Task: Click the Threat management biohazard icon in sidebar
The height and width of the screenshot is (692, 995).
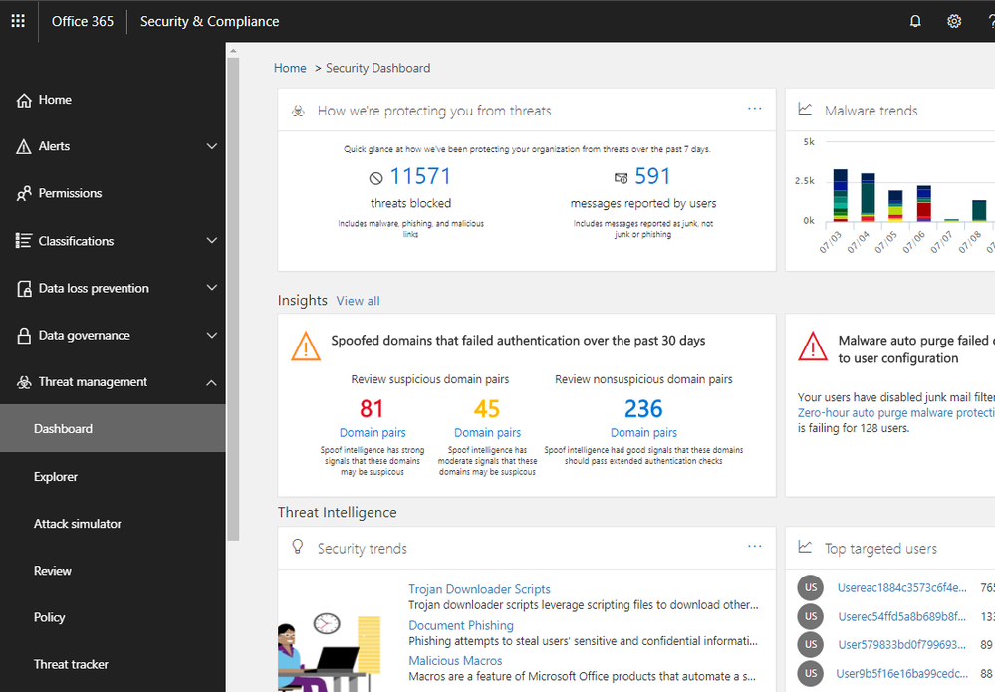Action: coord(24,382)
